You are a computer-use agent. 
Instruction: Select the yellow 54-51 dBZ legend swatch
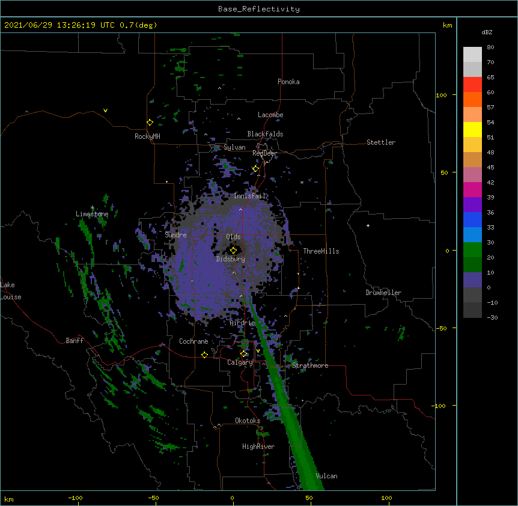click(472, 129)
